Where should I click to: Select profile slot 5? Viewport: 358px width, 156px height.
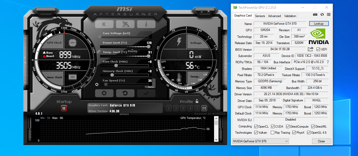click(x=197, y=108)
